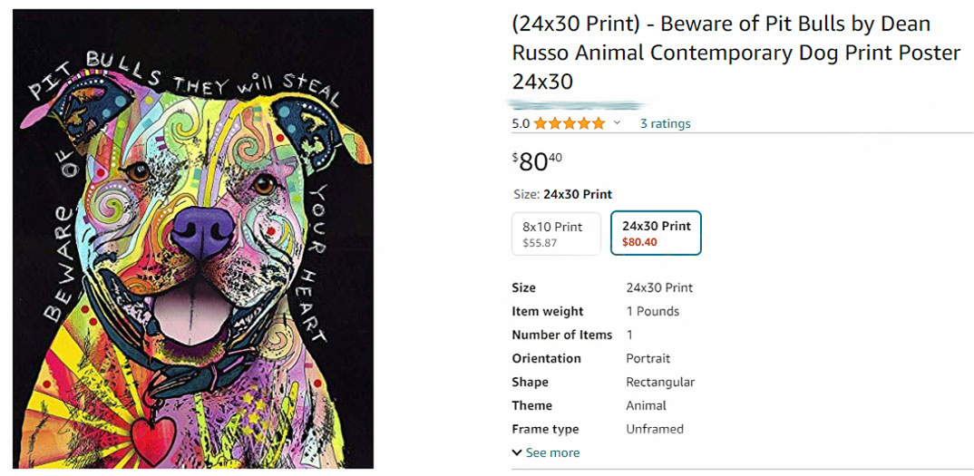Click the $80.40 main price
Image resolution: width=974 pixels, height=476 pixels.
point(537,161)
